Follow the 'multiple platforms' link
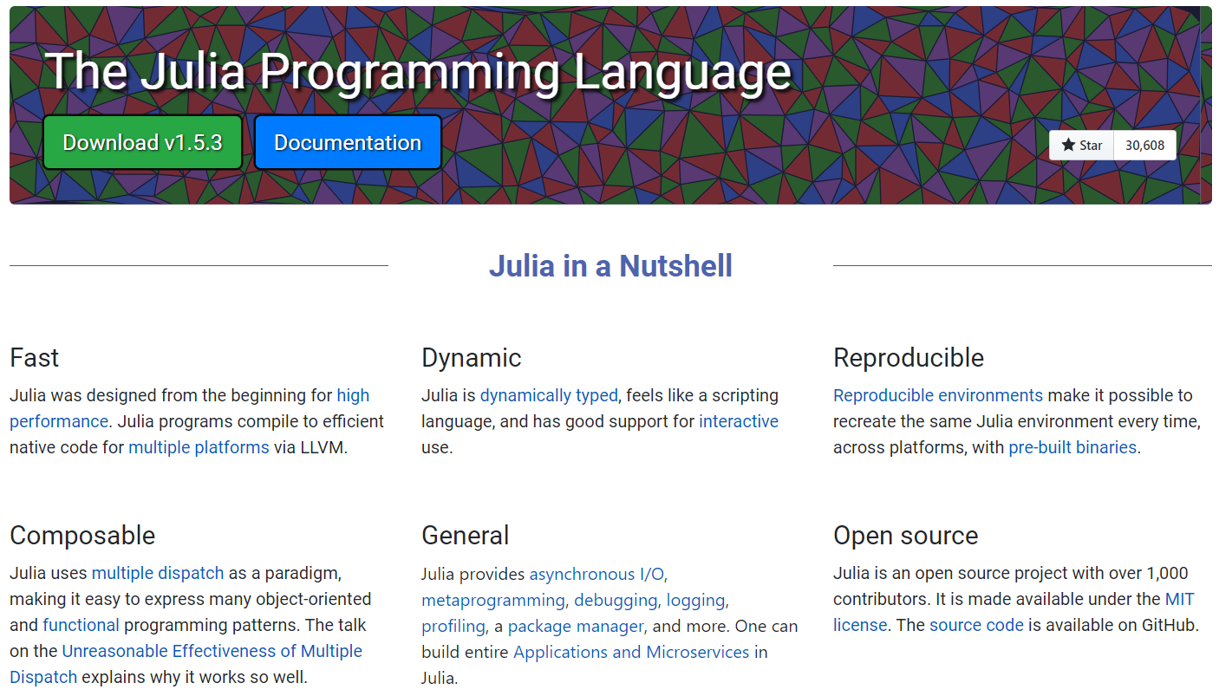 pos(199,447)
